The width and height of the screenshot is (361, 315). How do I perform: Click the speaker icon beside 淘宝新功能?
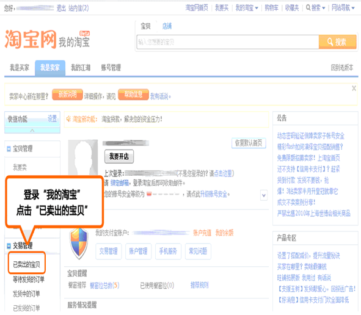(x=68, y=119)
